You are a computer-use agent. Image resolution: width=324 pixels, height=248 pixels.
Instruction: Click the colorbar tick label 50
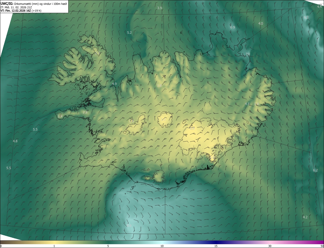coord(322,246)
